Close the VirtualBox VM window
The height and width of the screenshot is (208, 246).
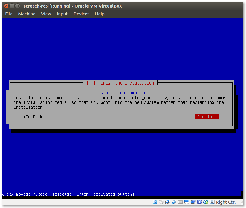(x=6, y=6)
